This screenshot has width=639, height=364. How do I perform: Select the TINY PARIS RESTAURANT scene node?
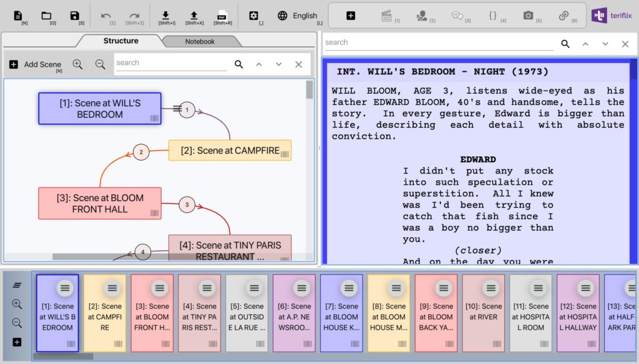click(x=230, y=248)
